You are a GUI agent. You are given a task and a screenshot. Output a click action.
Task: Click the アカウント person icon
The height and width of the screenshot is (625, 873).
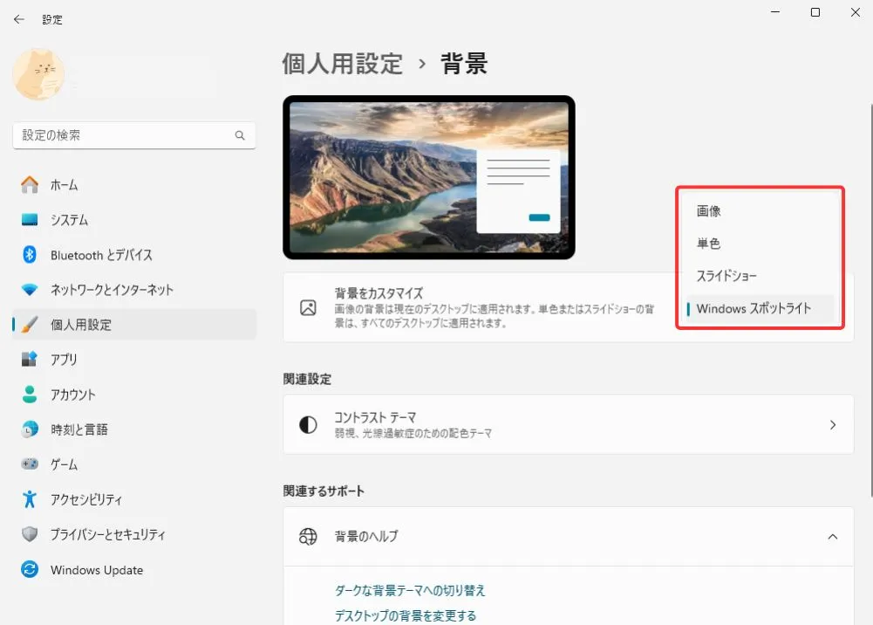[30, 395]
